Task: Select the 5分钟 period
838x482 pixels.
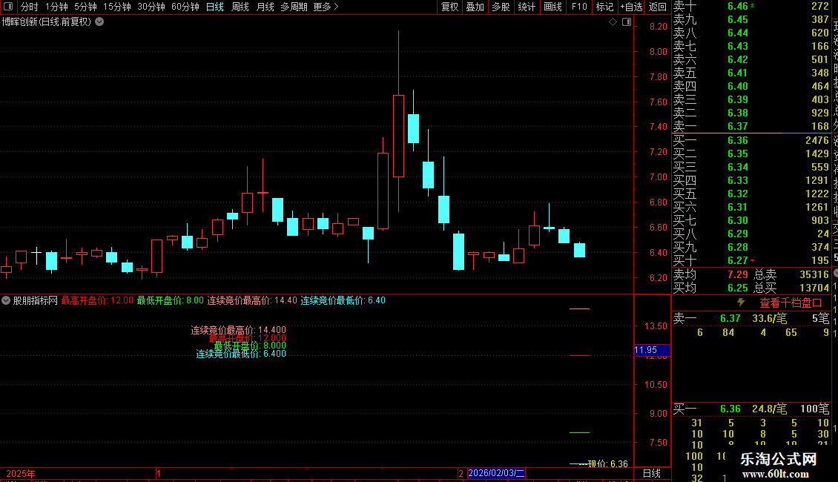Action: 85,7
